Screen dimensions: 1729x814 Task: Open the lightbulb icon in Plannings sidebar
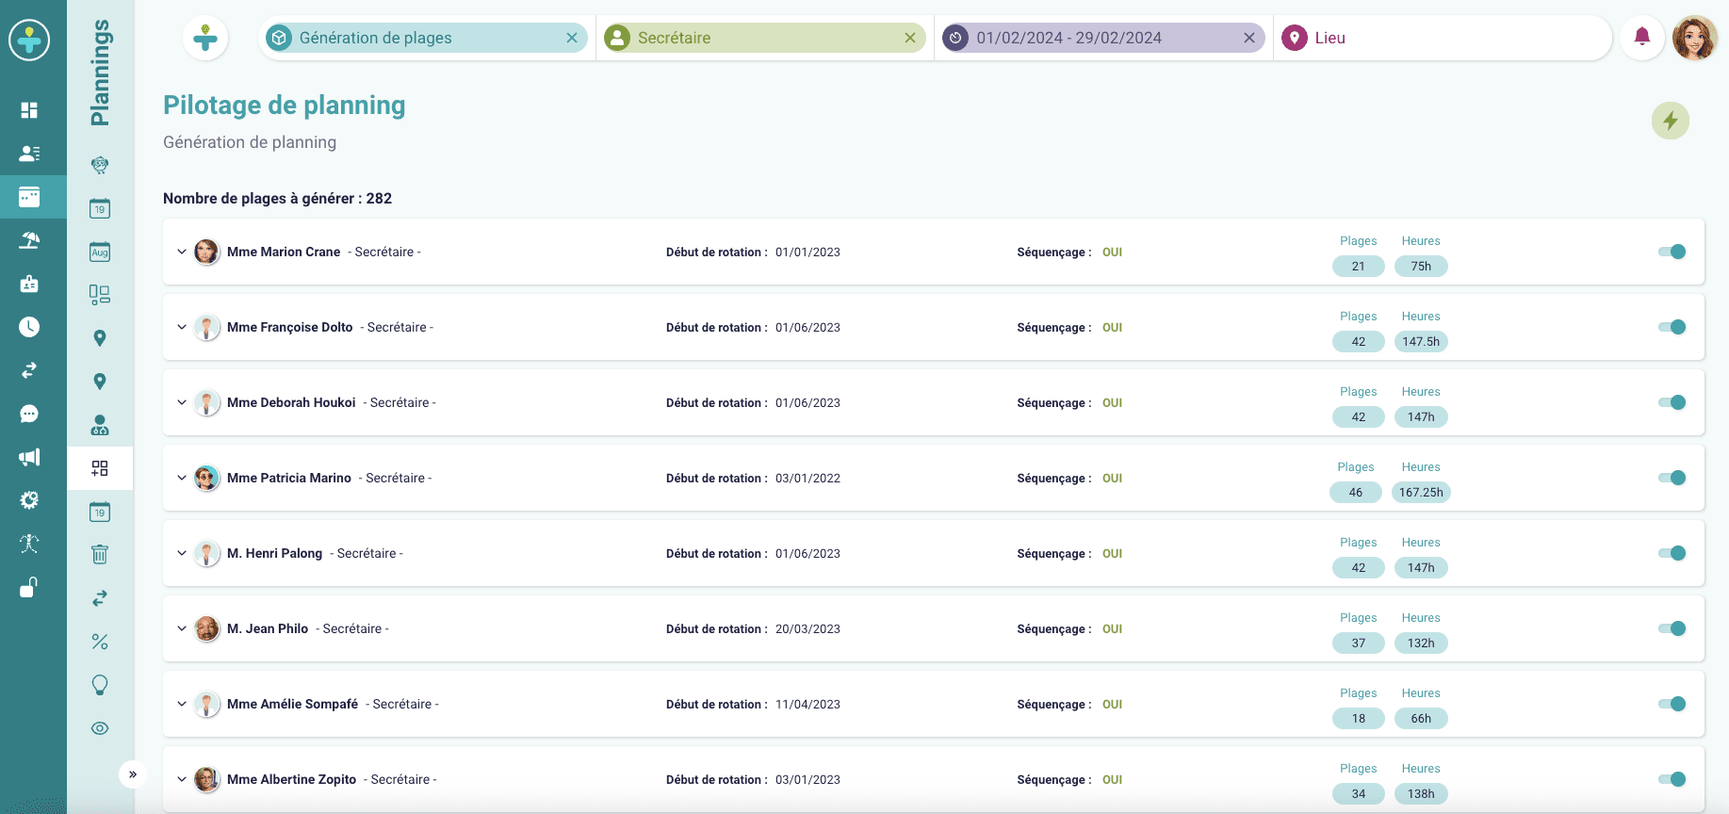[100, 685]
